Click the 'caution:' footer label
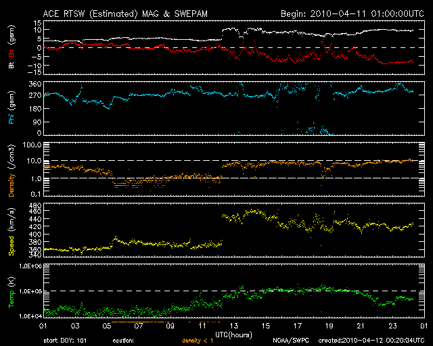Viewport: 433px width, 346px height. click(x=123, y=341)
